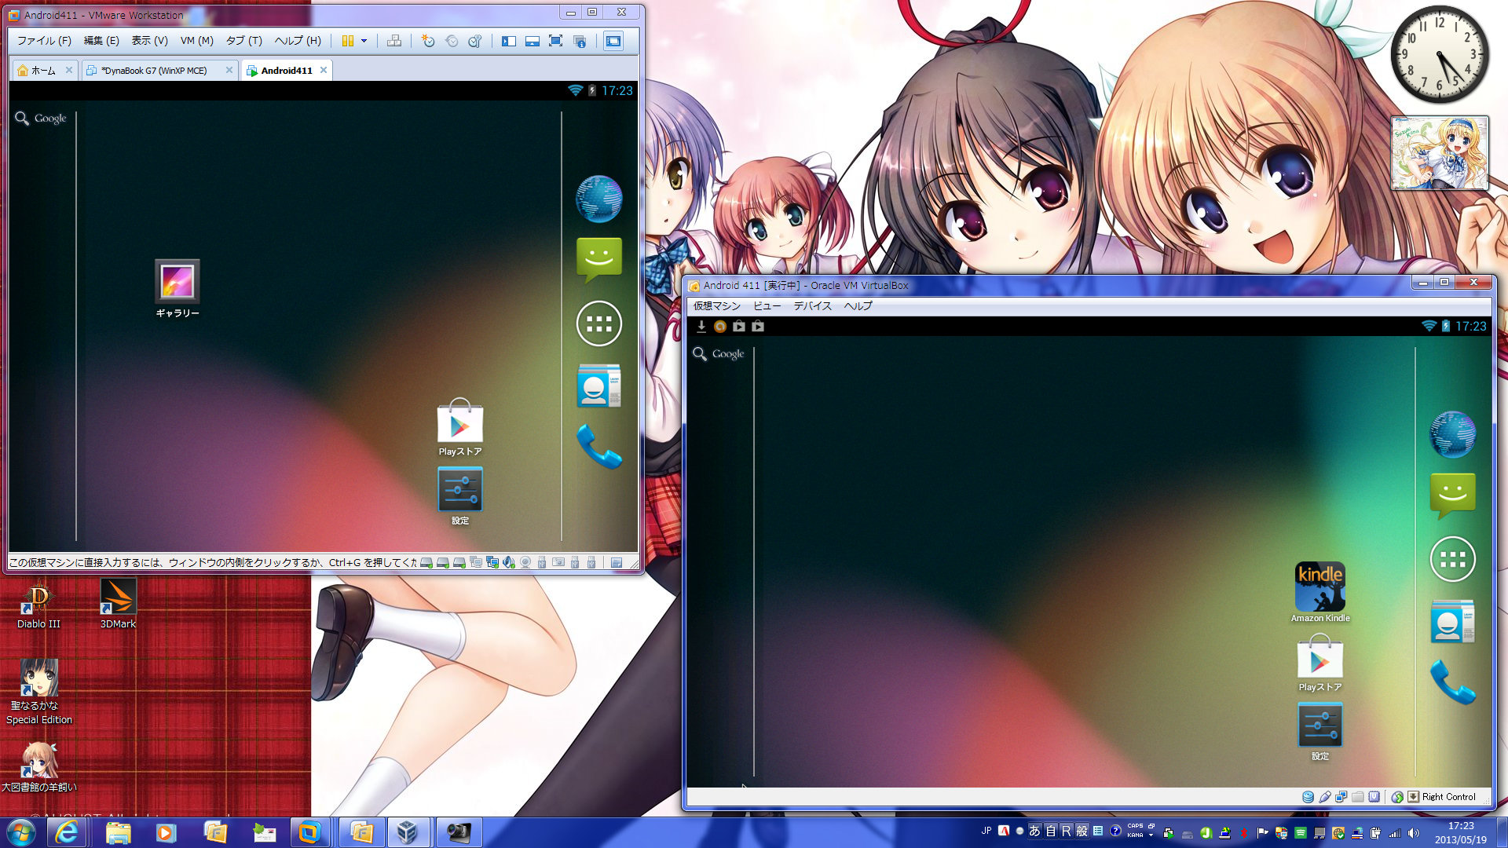Click the active network adapter icon in VMware status bar
This screenshot has width=1508, height=848.
coord(492,562)
